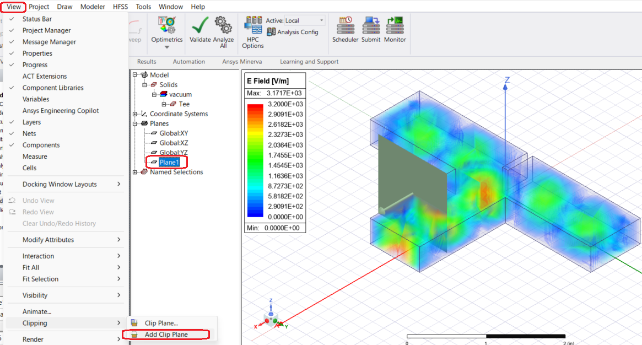This screenshot has width=642, height=345.
Task: Open the Learning and Support tab
Action: point(309,62)
